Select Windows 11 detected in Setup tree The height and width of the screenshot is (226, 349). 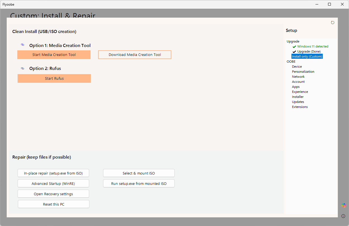tap(313, 46)
